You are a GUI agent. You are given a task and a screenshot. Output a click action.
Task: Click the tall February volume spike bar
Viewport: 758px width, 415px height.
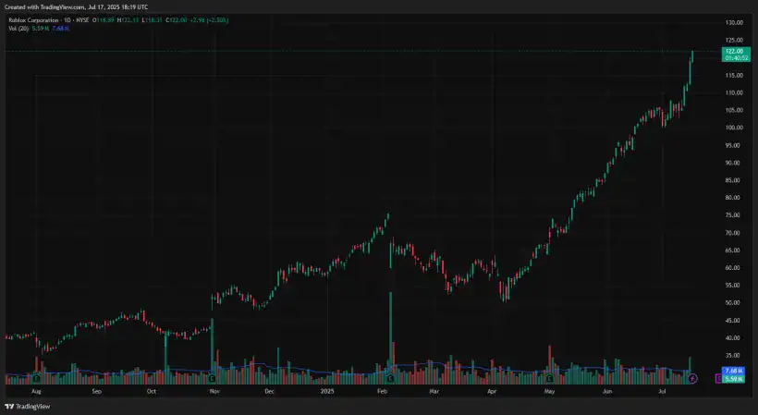391,333
